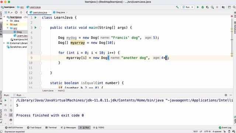The width and height of the screenshot is (236, 133).
Task: Open the Event Log
Action: [x=225, y=127]
